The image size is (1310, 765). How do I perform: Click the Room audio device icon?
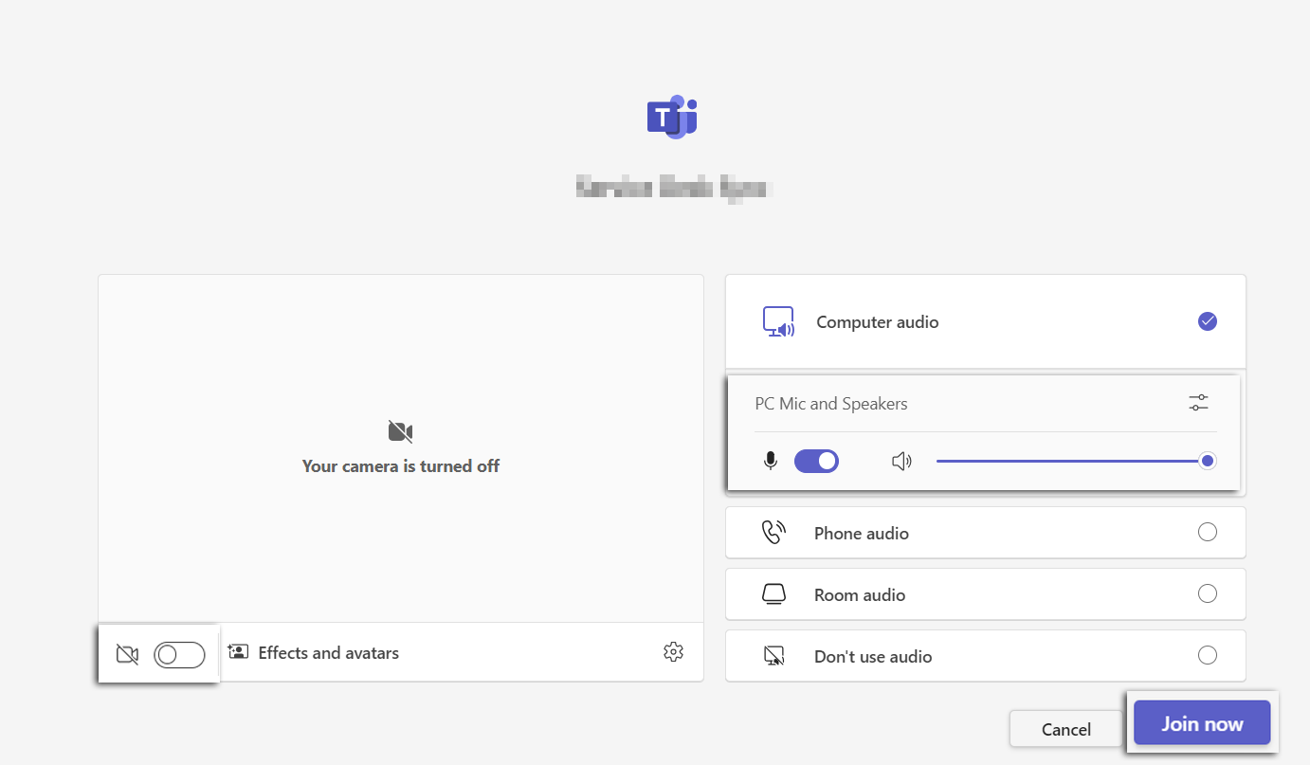pos(773,594)
